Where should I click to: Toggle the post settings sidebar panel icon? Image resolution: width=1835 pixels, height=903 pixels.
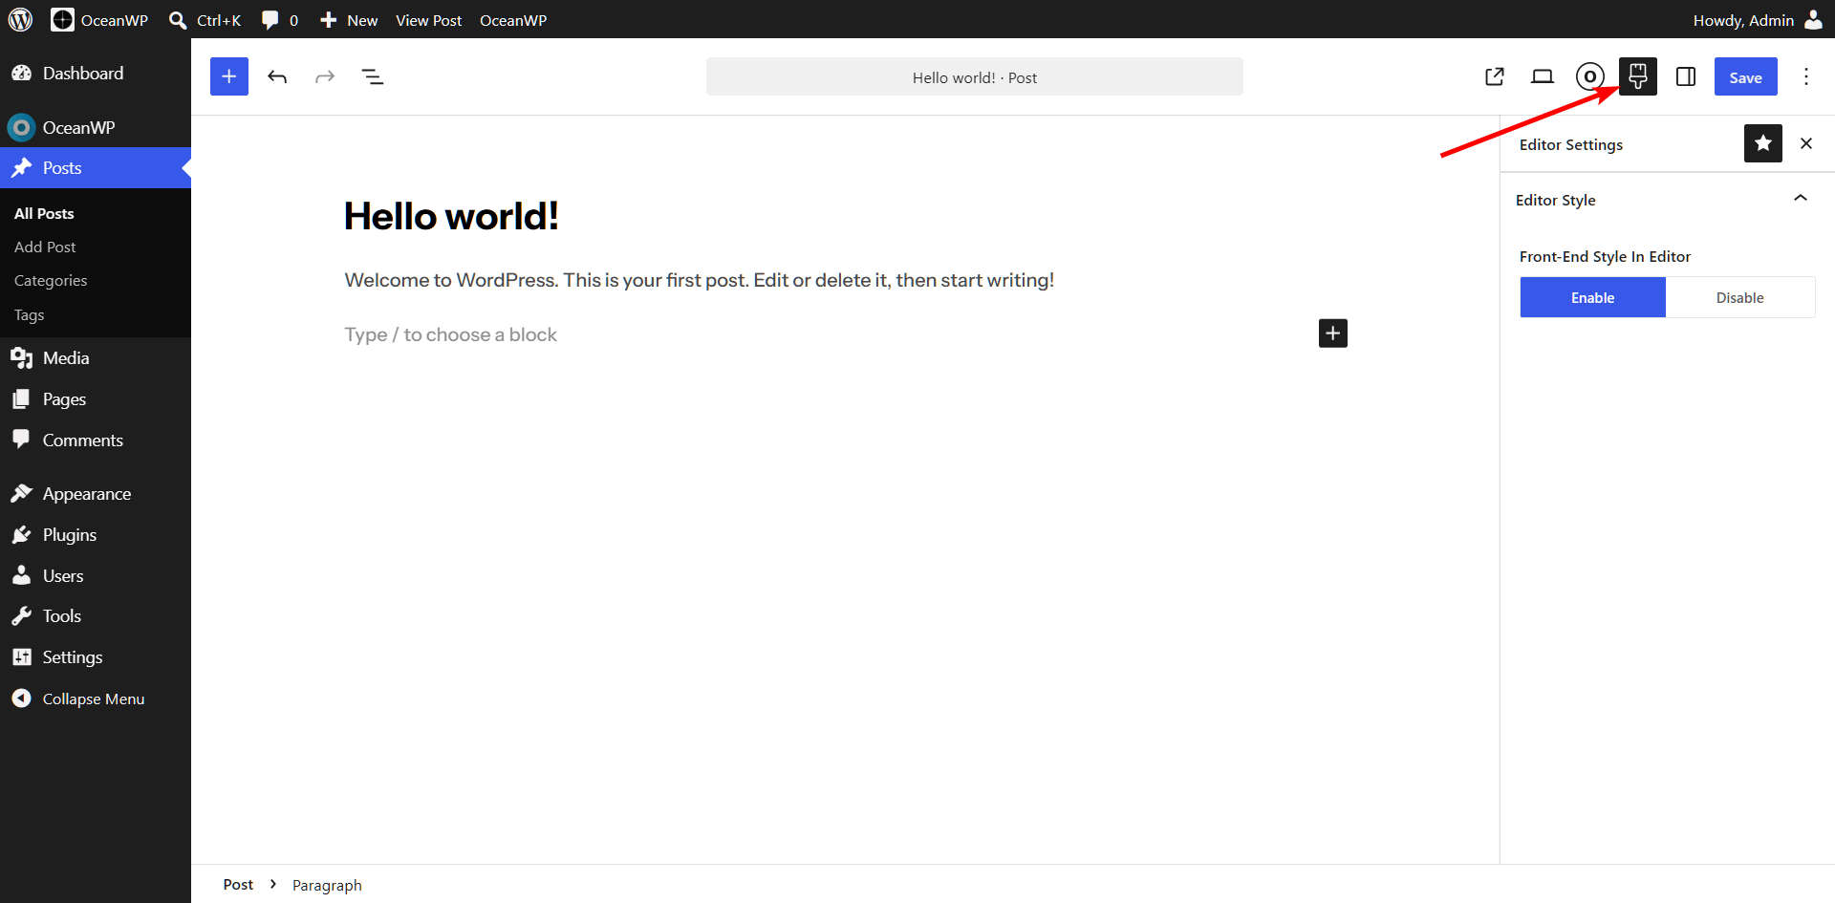[1686, 76]
